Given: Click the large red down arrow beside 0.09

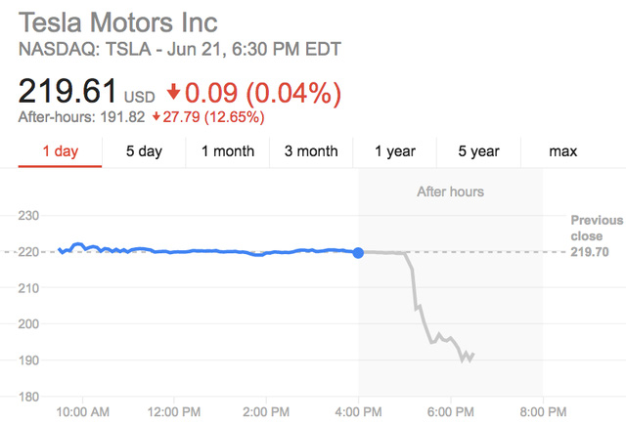Looking at the screenshot, I should (175, 93).
